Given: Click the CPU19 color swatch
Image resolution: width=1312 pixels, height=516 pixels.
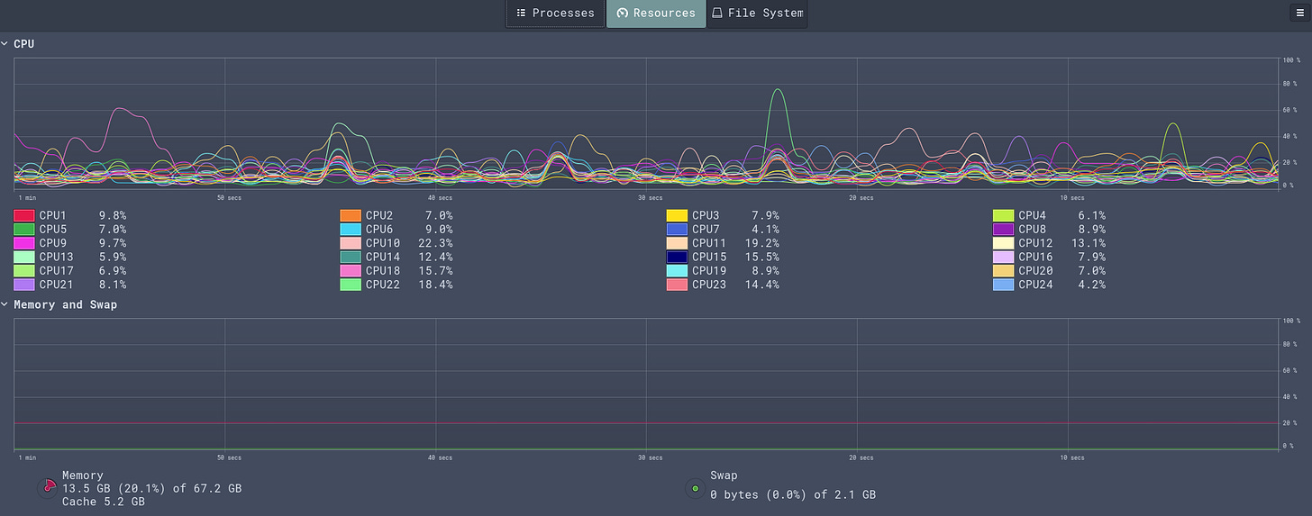Looking at the screenshot, I should [x=677, y=270].
